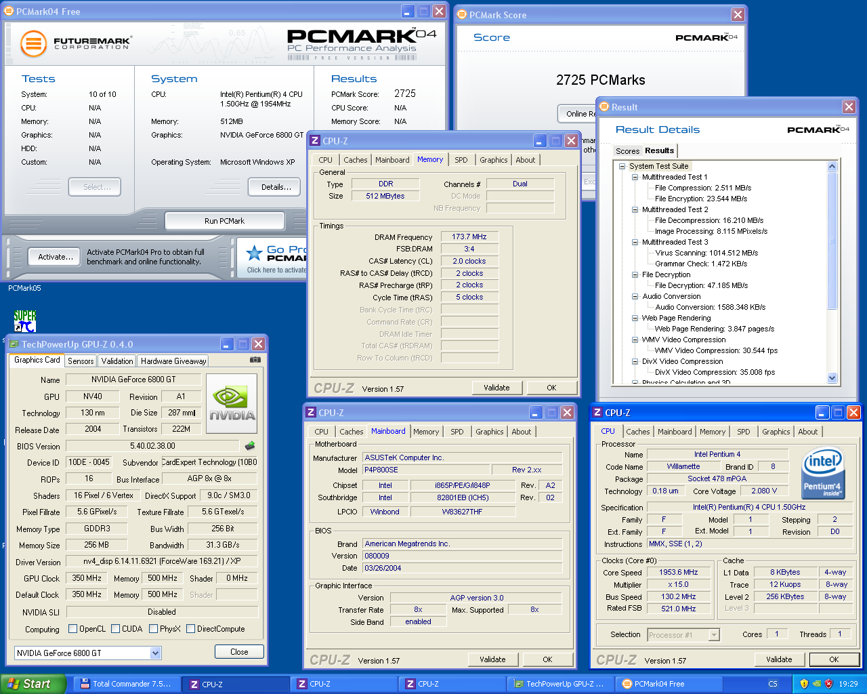Click the red shield tray icon
The width and height of the screenshot is (867, 694).
point(828,684)
